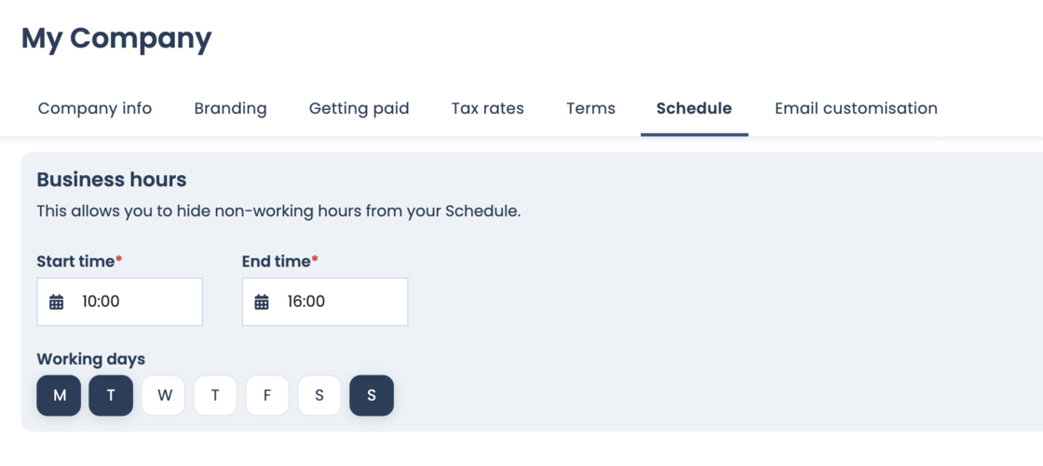Click the Start time label

pos(75,262)
